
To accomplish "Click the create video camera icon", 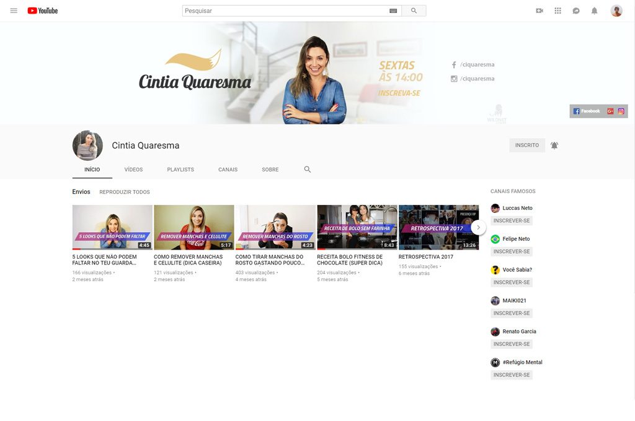I will (540, 11).
